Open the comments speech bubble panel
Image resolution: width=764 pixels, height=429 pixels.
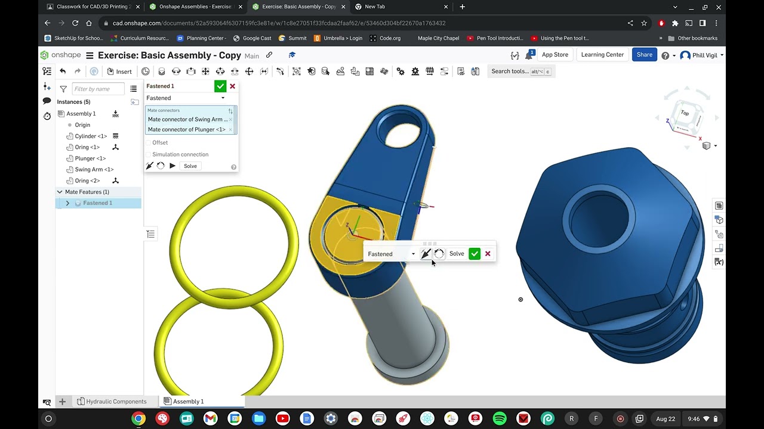pyautogui.click(x=47, y=101)
